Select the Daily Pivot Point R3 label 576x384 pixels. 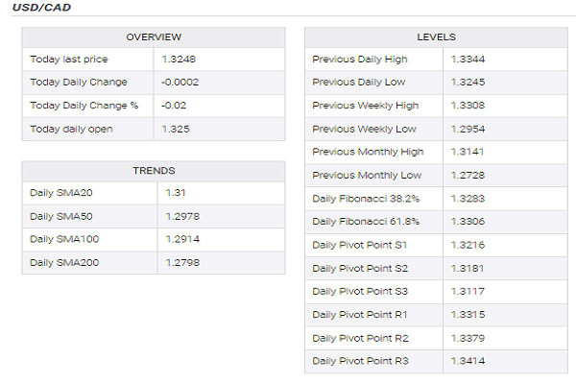360,361
